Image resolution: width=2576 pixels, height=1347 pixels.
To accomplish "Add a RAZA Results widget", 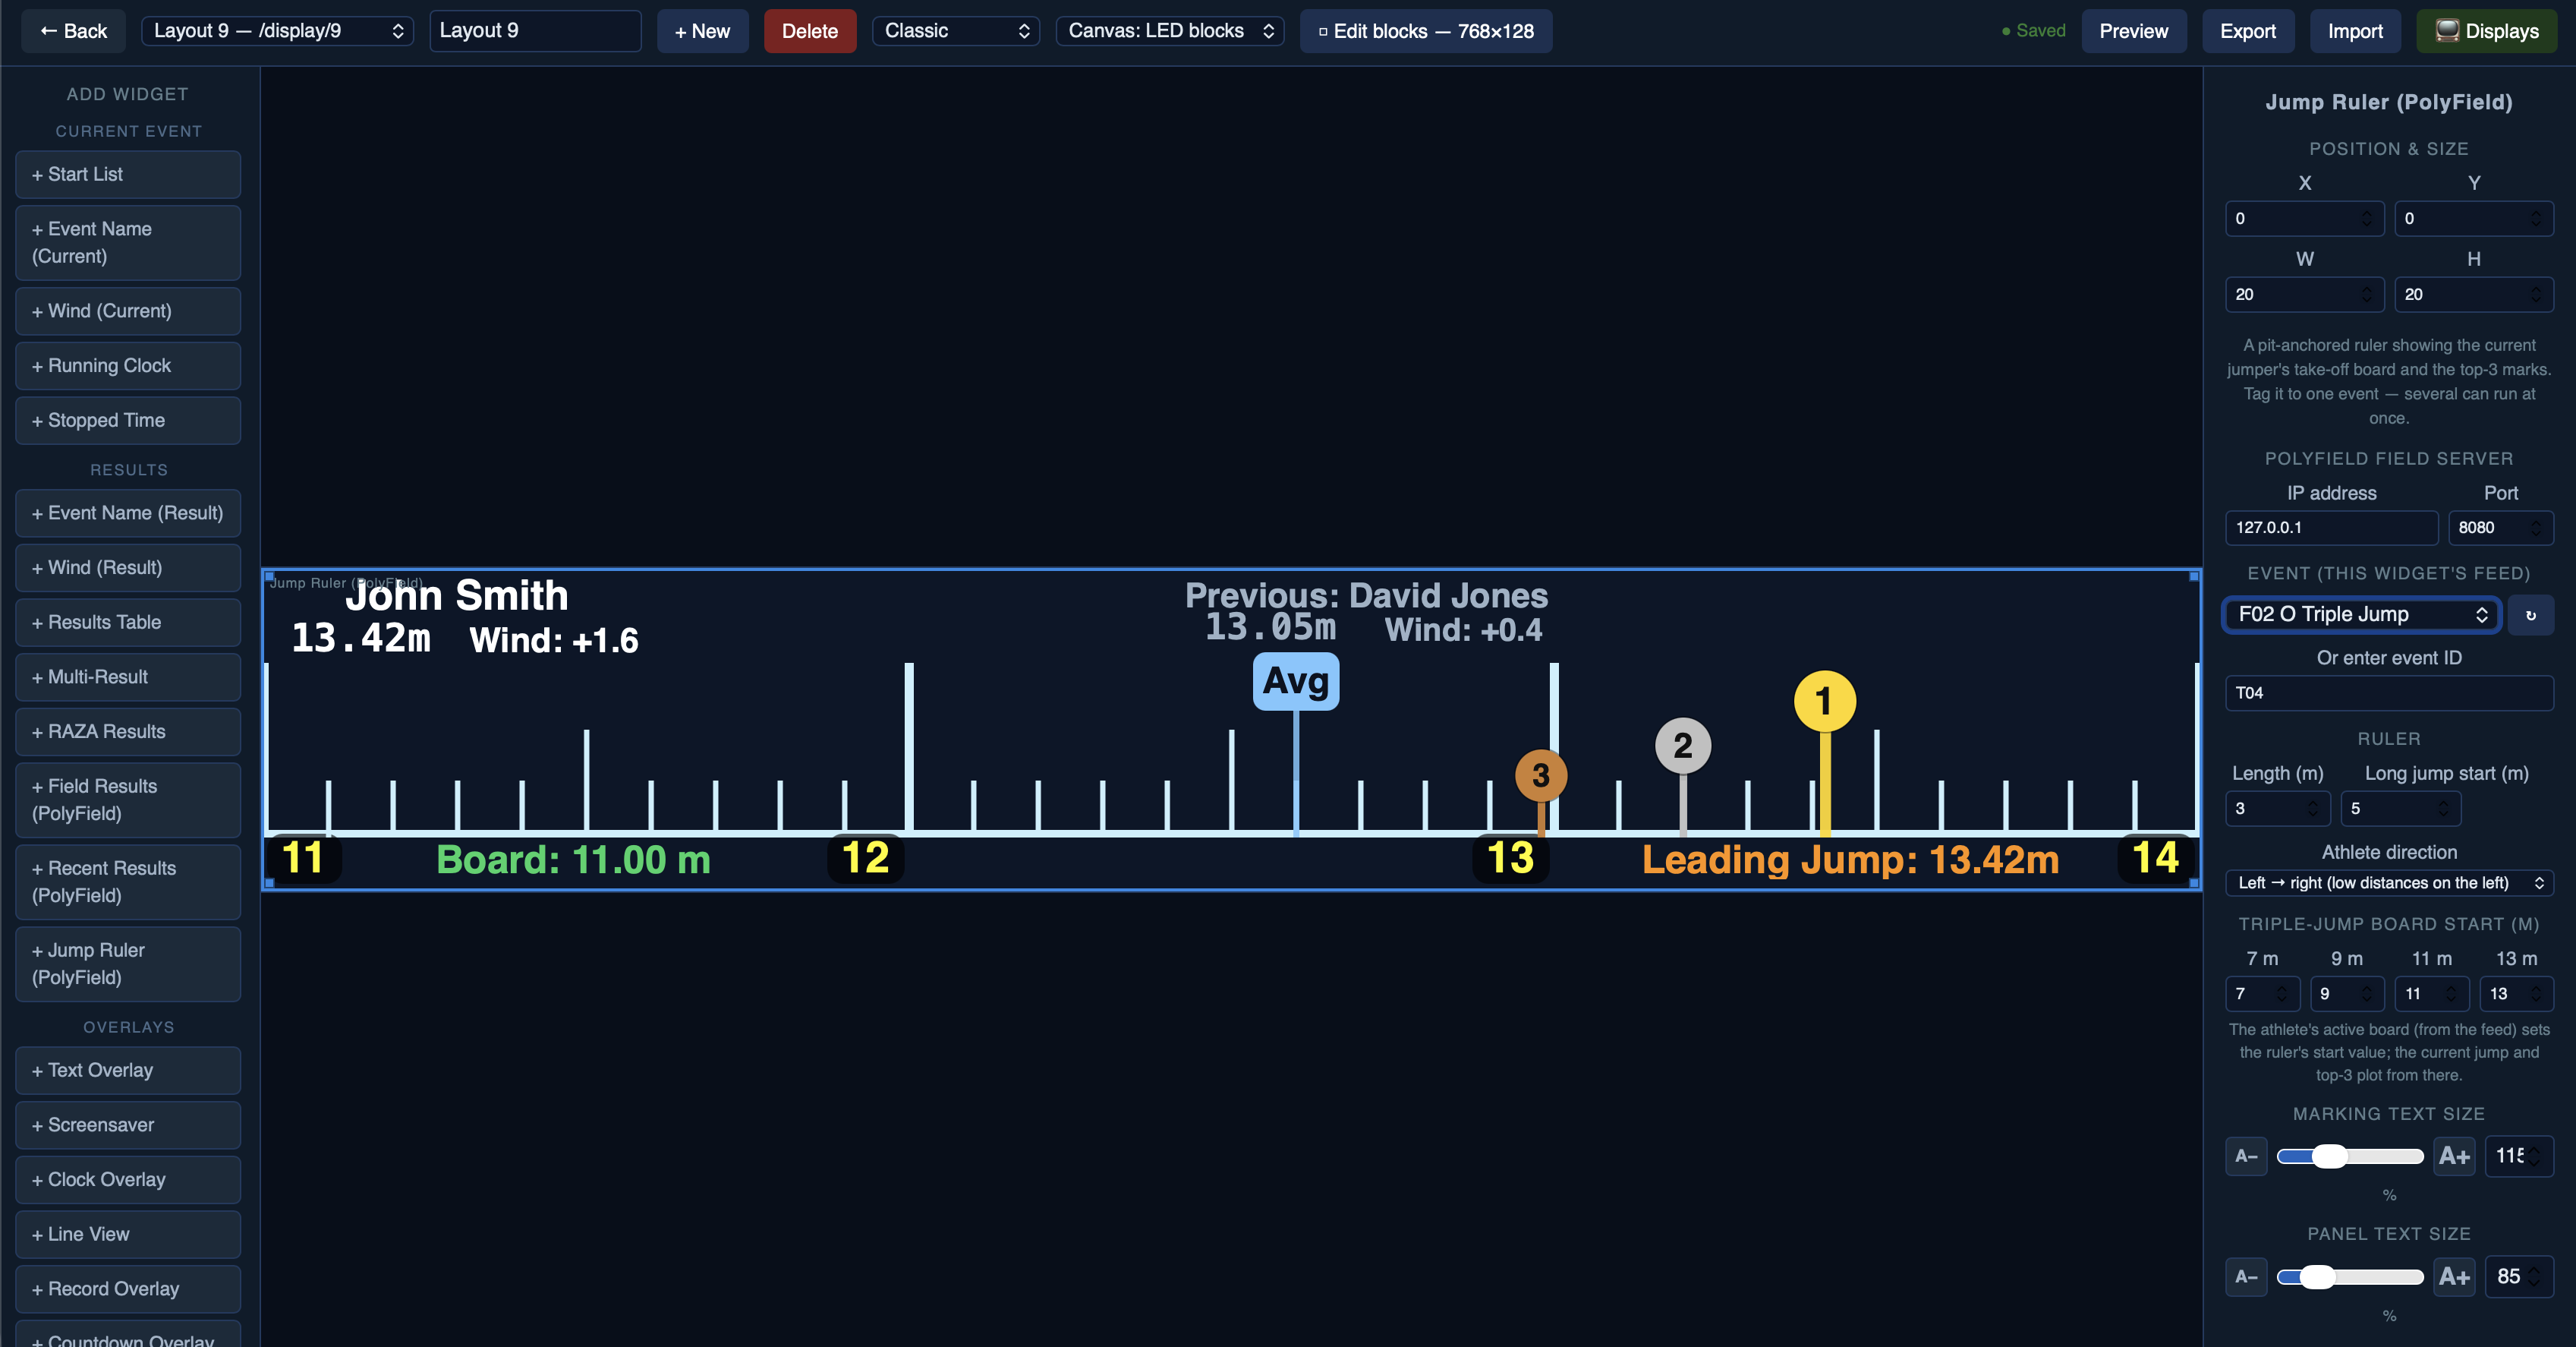I will coord(128,731).
